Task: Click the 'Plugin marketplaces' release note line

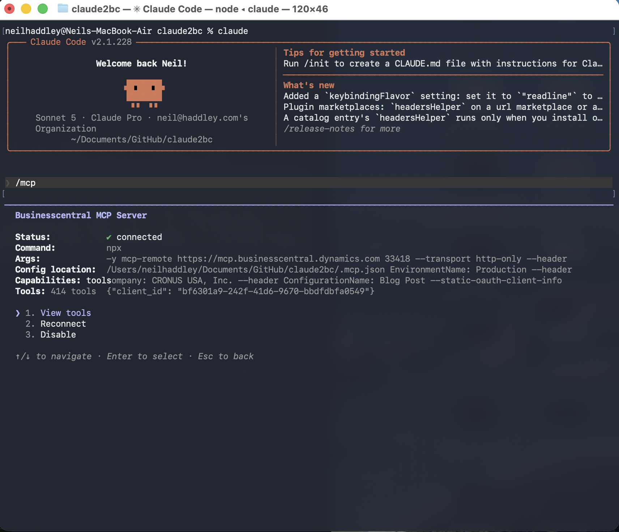Action: (x=443, y=107)
